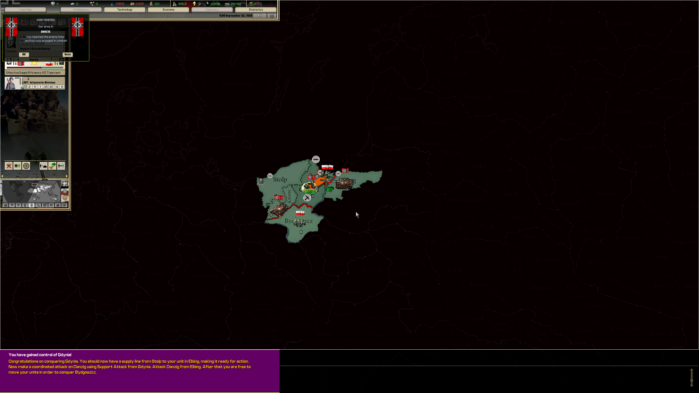Screen dimensions: 699x393
Task: Select the victory points star map mode
Action: (64, 205)
